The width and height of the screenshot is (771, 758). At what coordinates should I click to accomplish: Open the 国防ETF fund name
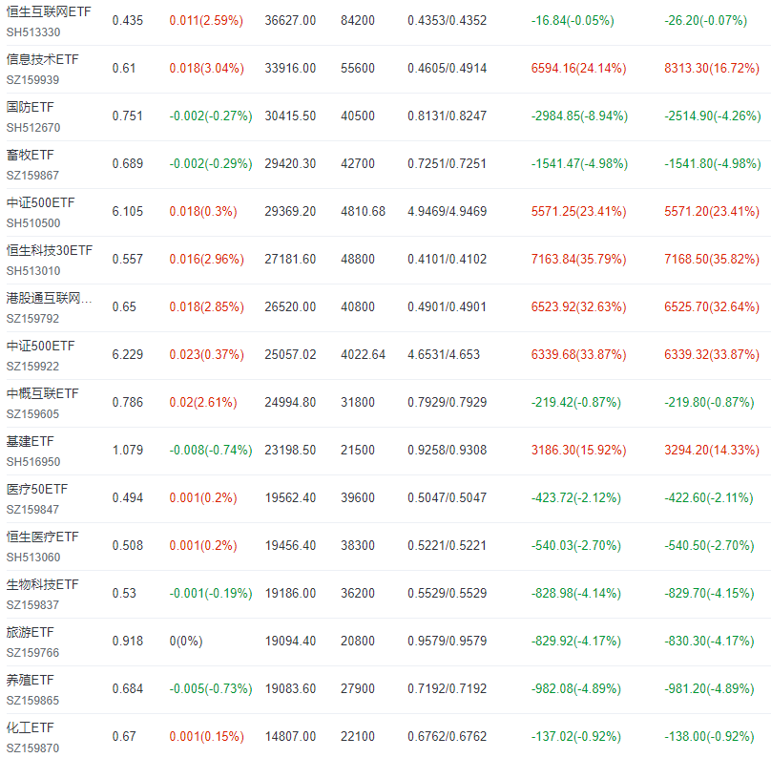(x=30, y=107)
